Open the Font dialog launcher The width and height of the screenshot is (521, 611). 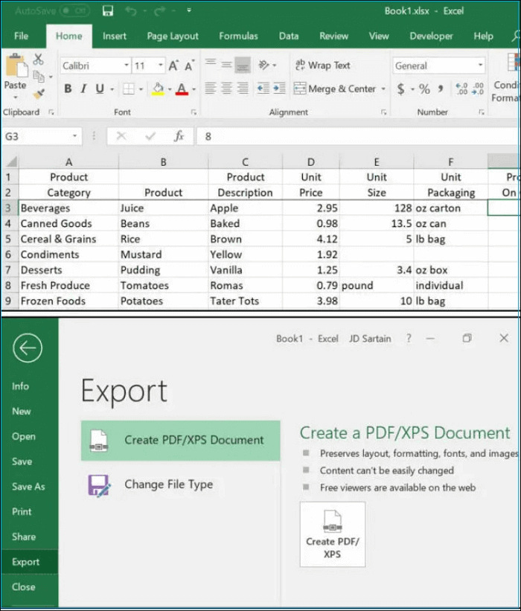tap(194, 112)
